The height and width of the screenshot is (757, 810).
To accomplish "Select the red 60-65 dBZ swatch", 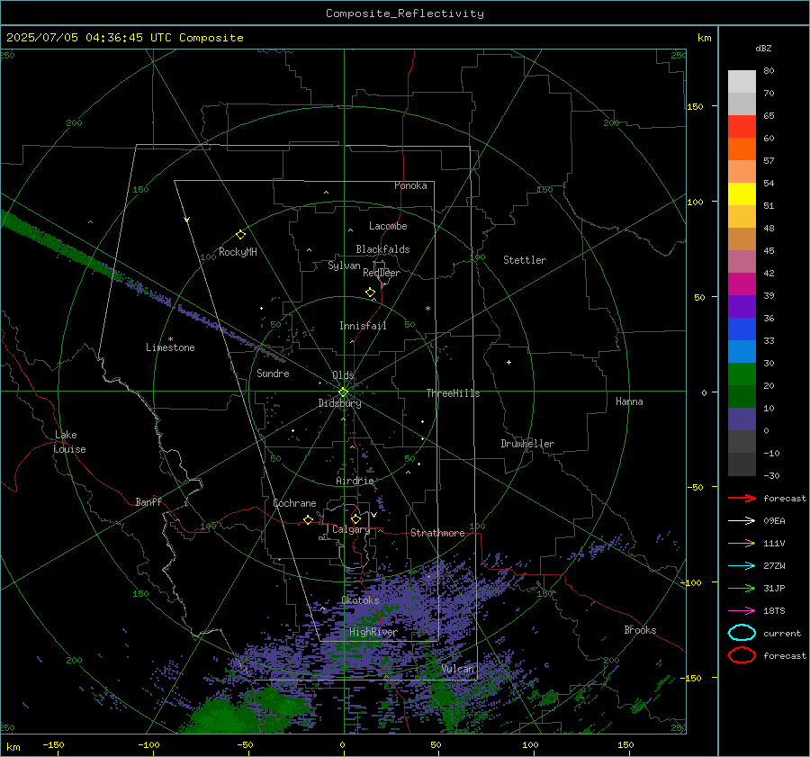I will [x=742, y=127].
